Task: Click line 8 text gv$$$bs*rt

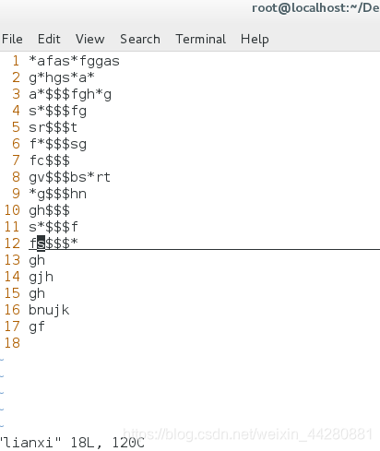Action: (69, 177)
